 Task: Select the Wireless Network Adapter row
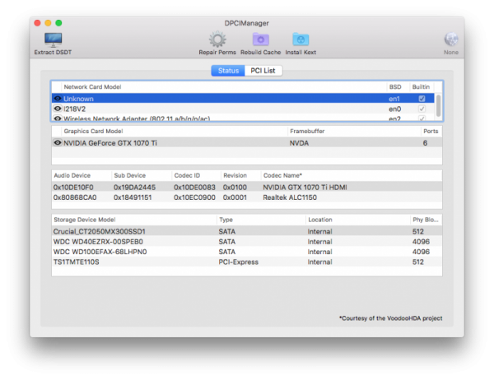pos(165,118)
